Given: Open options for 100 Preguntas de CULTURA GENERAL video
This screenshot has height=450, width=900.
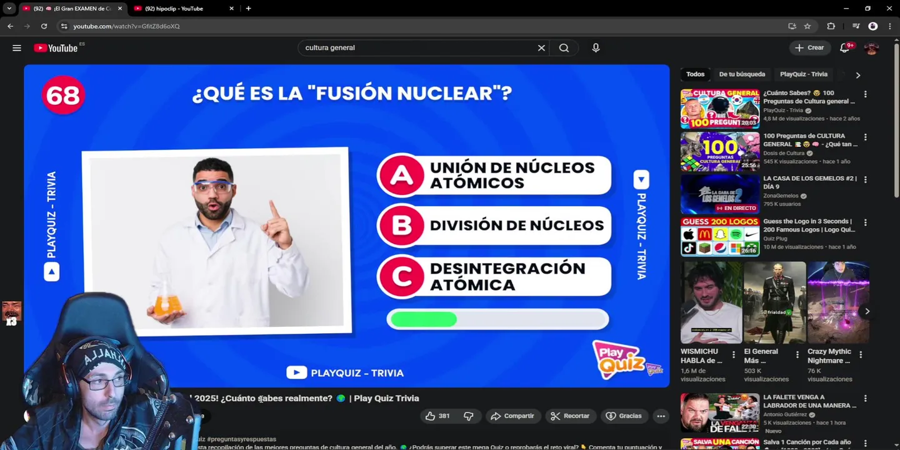Looking at the screenshot, I should [865, 137].
